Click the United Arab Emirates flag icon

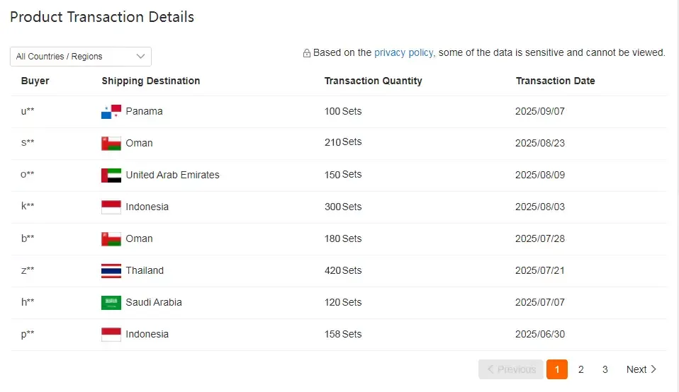coord(111,175)
